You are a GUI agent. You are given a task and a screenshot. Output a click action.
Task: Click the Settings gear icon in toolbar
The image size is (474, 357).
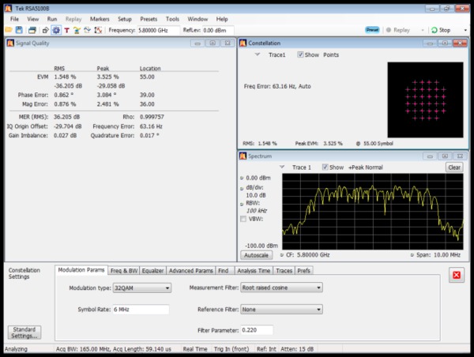(x=55, y=30)
